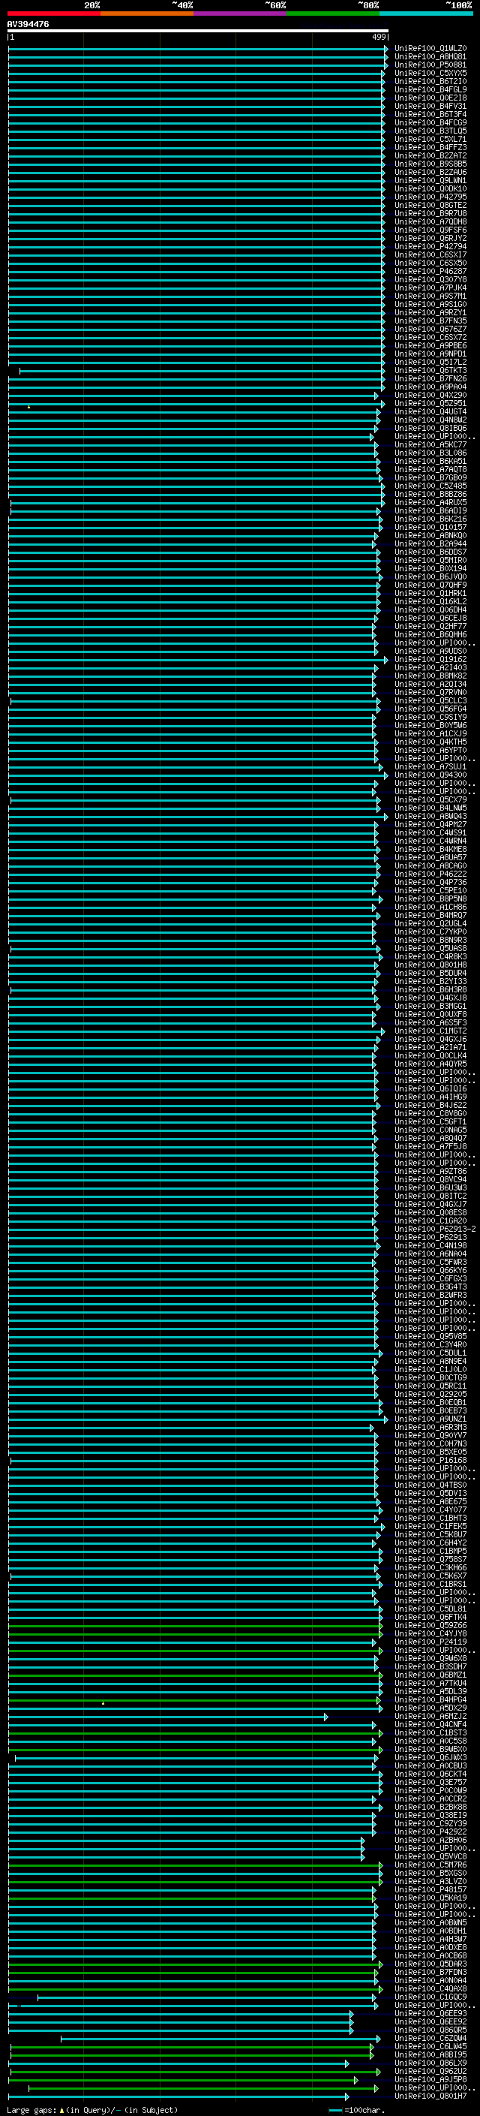Select the hit label UniRef100_C1GA20

tap(430, 1221)
